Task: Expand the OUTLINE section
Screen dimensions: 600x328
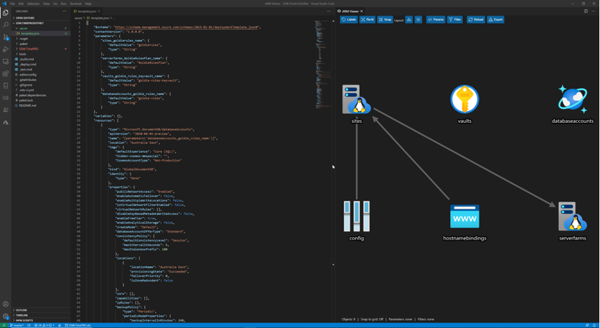Action: point(22,310)
